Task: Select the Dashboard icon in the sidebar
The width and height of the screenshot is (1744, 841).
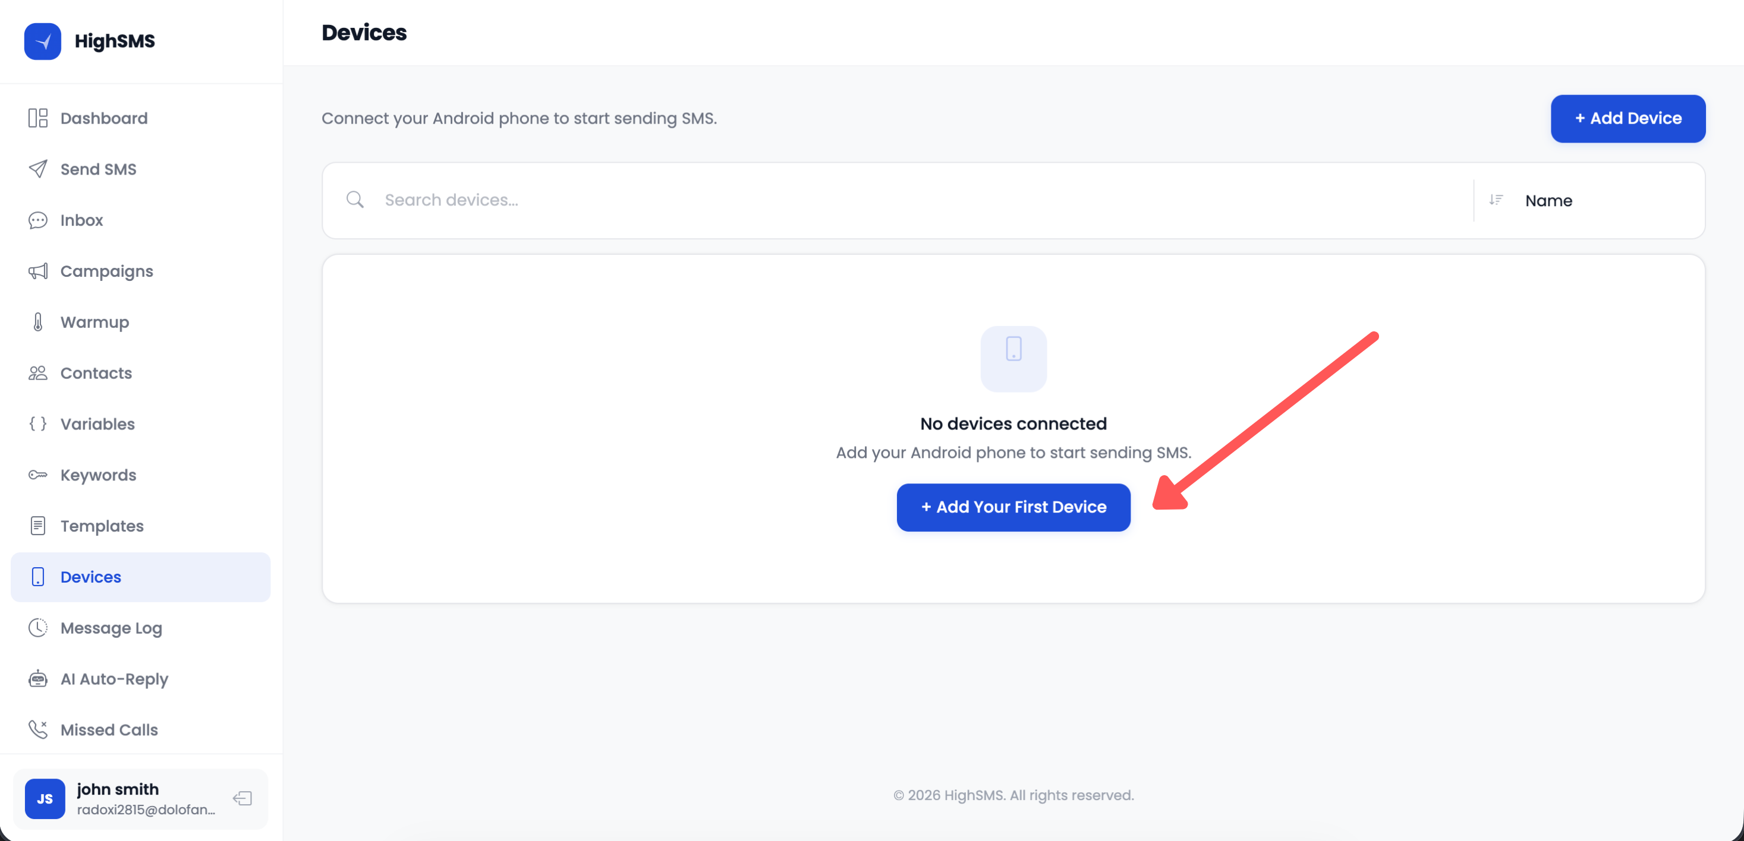Action: [x=38, y=118]
